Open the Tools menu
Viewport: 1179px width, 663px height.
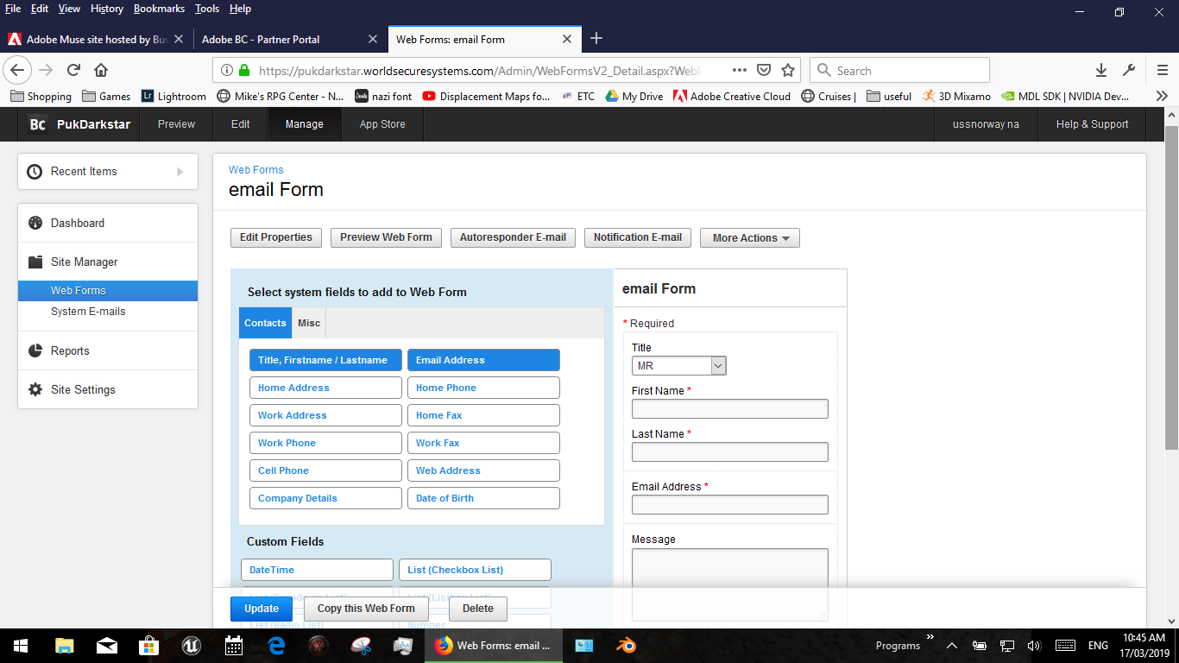[207, 9]
